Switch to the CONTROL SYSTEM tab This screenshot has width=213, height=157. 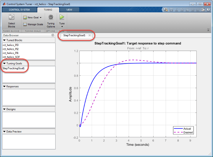click(19, 10)
